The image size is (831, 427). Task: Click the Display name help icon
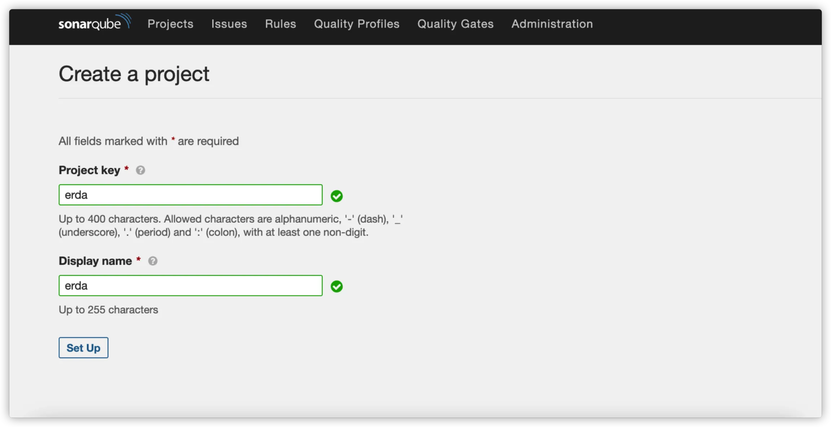click(x=153, y=261)
